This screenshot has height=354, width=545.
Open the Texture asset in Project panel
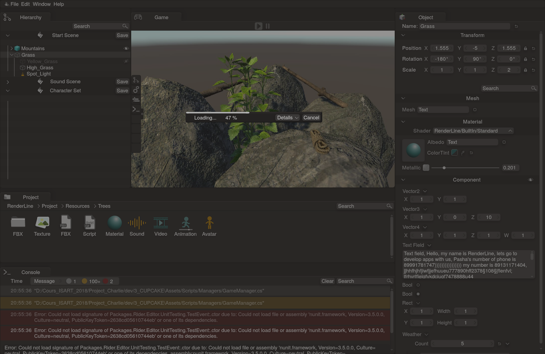point(42,223)
